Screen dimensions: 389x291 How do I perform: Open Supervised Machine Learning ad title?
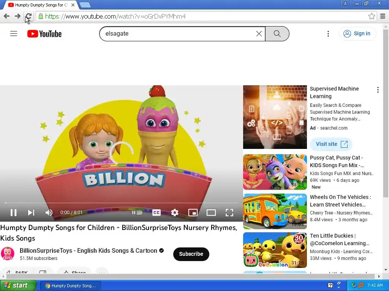[x=334, y=92]
